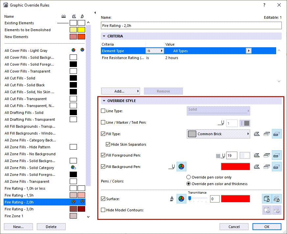Click cover fill icon in Fill Background Pen row

point(267,167)
